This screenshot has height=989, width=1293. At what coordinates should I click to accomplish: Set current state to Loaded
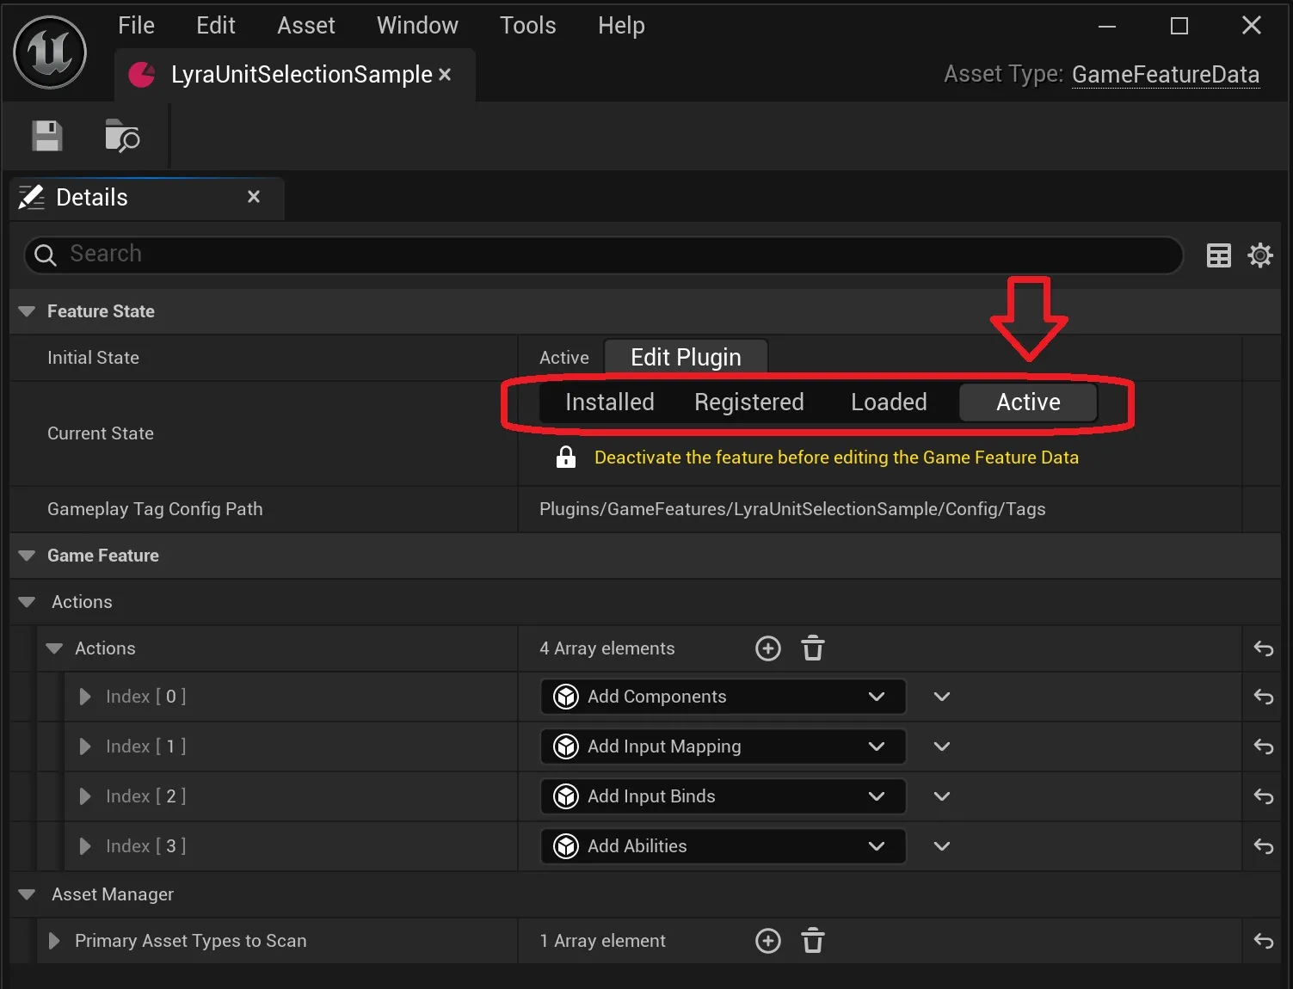click(x=889, y=402)
